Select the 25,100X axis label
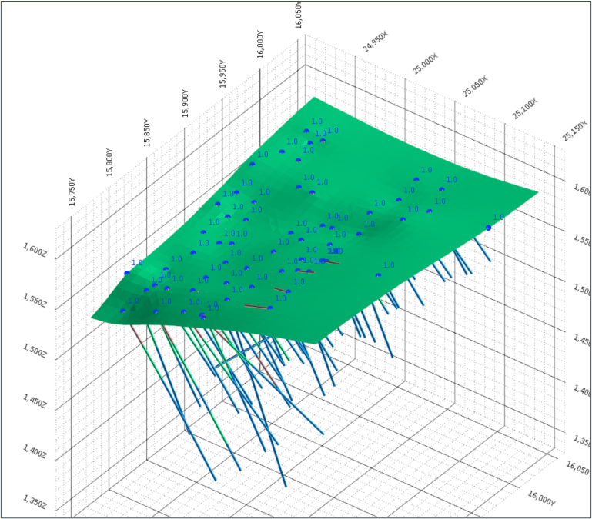592x519 pixels. (525, 108)
